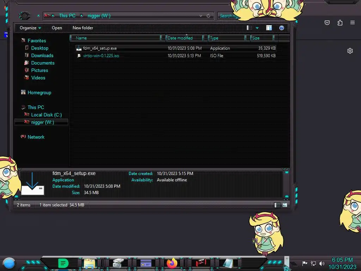Expand the arrow after This PC breadcrumb

click(81, 16)
